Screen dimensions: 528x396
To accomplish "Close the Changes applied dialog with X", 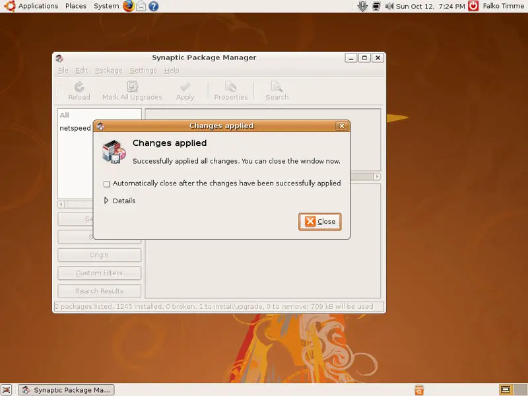I will point(342,126).
